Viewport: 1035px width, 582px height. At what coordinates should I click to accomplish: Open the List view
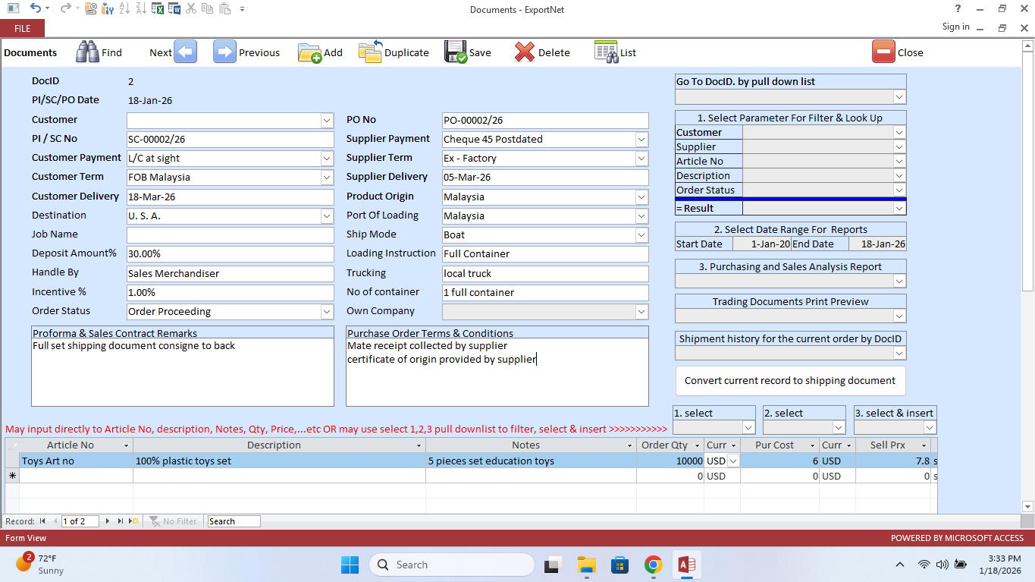click(616, 52)
